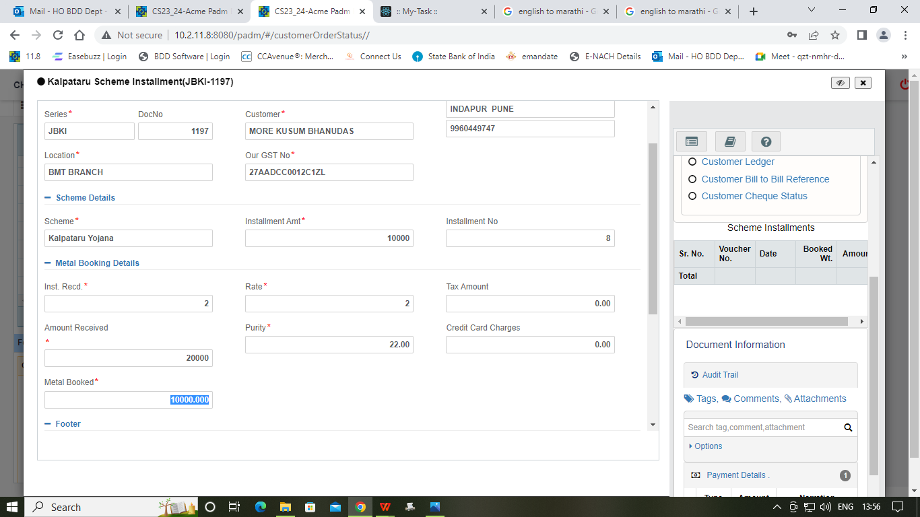The image size is (920, 517).
Task: Go back with the browser back arrow
Action: coord(15,35)
